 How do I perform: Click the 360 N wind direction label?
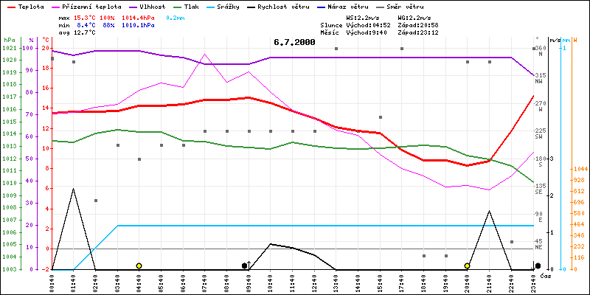(541, 51)
